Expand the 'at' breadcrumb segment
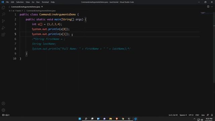The height and width of the screenshot is (121, 215). [13, 11]
